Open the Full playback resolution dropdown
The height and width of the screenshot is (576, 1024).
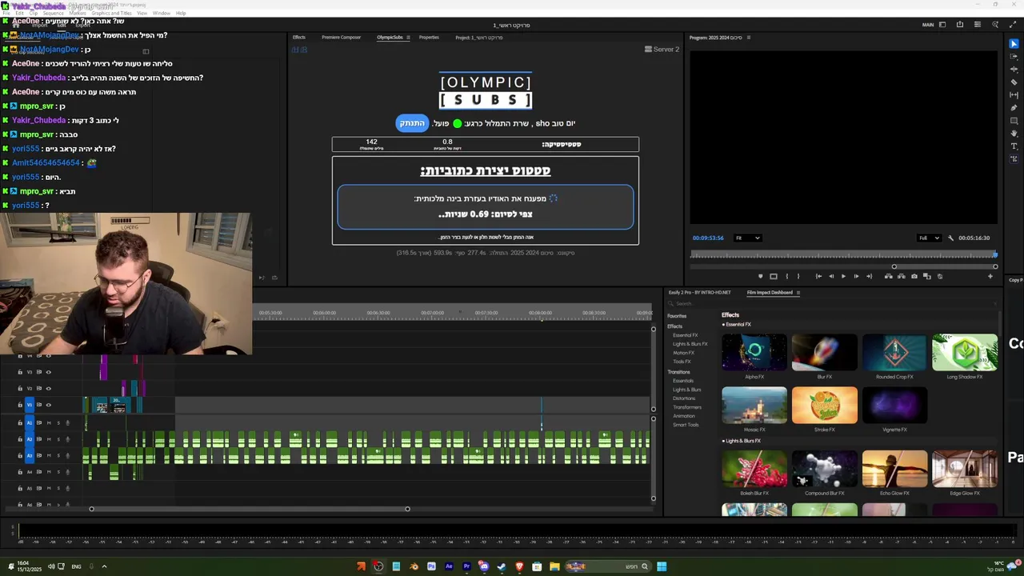click(929, 238)
